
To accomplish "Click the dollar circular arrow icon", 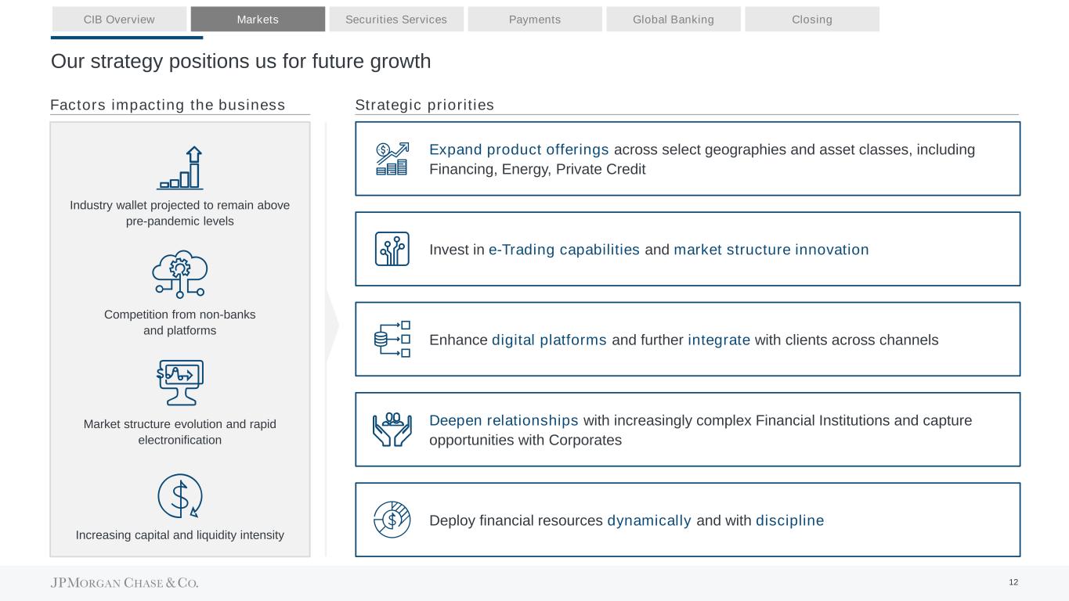I will [180, 496].
